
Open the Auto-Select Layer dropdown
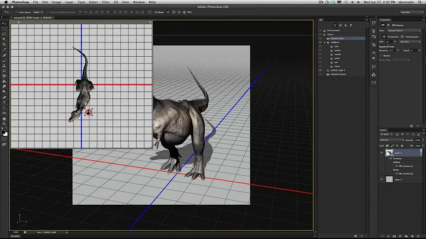coord(38,12)
